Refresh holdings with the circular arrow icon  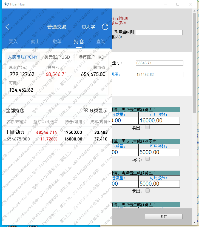point(105,27)
